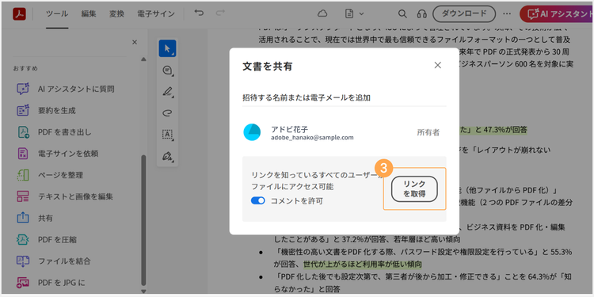Click the 所有者 label
594x297 pixels.
coord(428,132)
